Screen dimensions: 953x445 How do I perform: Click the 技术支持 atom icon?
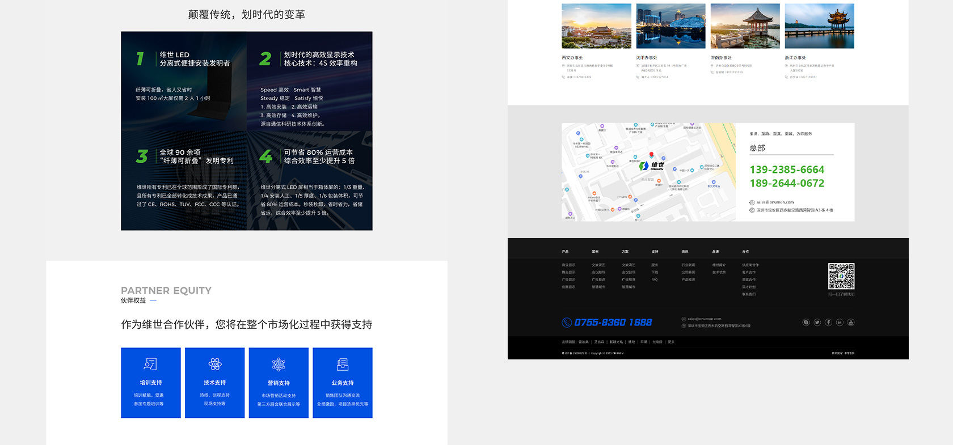point(214,364)
